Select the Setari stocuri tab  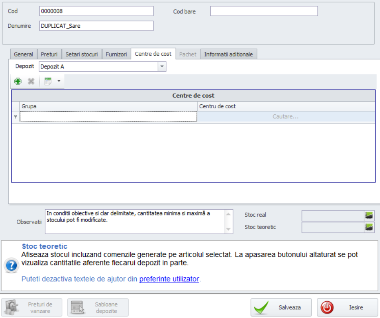click(x=82, y=54)
